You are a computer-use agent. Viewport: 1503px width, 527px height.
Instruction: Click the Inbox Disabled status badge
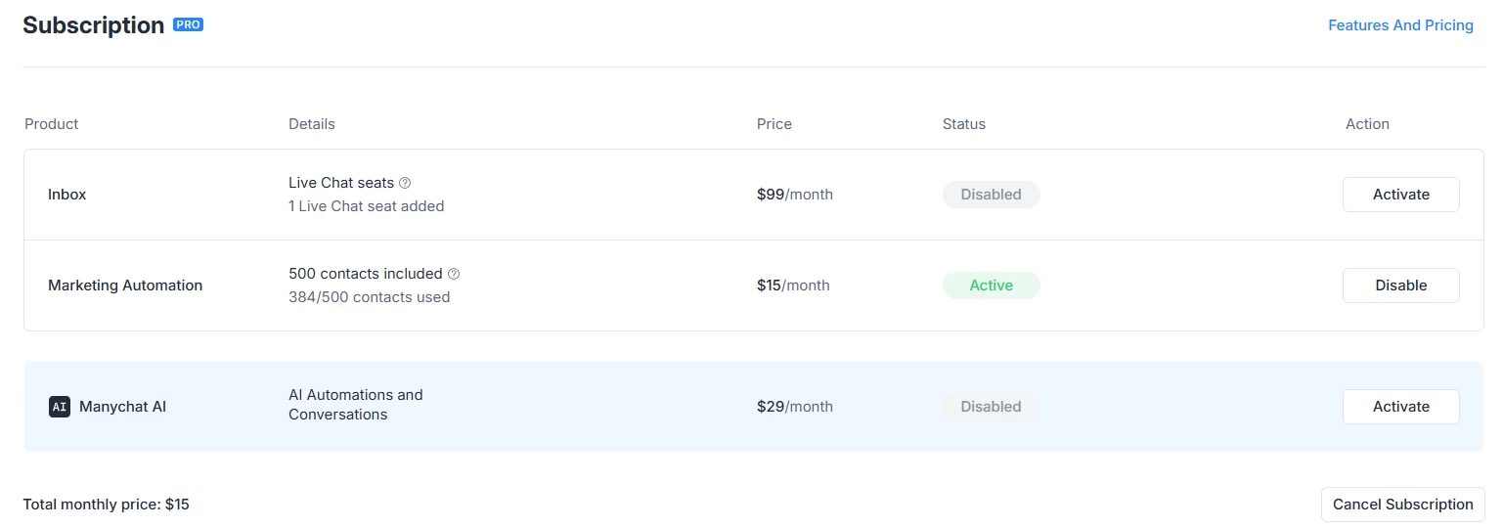pos(991,195)
